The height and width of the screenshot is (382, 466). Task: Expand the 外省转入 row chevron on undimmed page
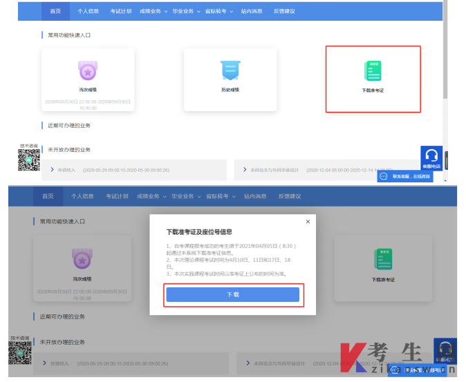[53, 169]
